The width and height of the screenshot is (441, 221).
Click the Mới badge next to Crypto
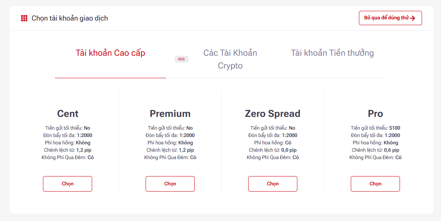pos(181,59)
